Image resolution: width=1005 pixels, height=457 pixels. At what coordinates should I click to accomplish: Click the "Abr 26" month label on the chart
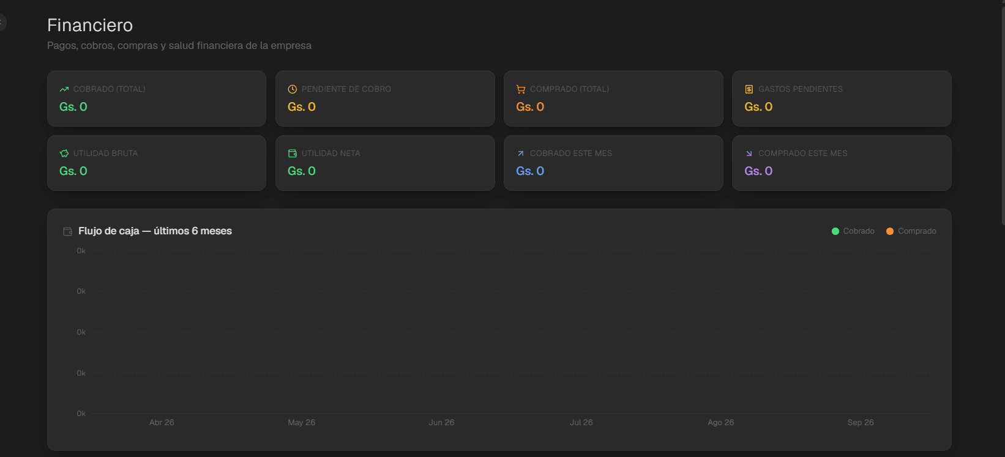click(x=162, y=423)
